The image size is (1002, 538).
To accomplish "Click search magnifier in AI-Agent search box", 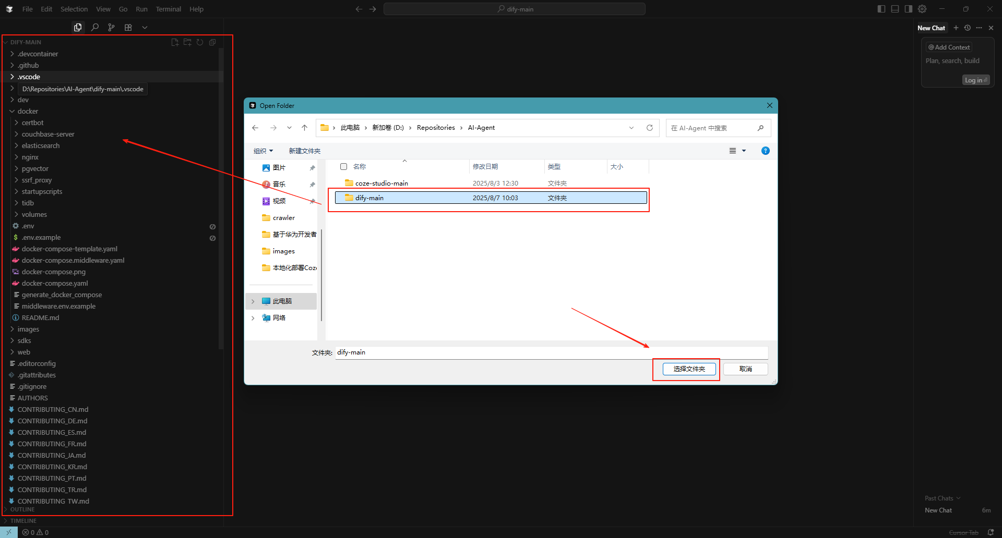I will pyautogui.click(x=760, y=128).
